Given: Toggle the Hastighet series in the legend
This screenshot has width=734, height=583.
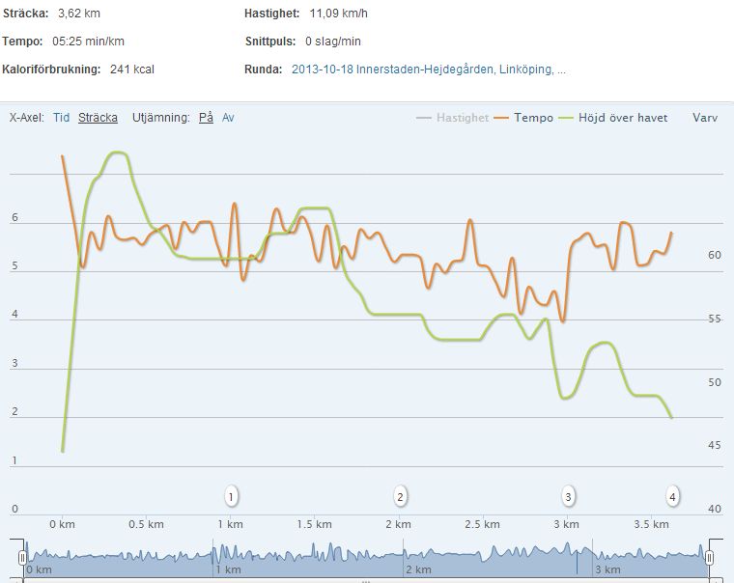Looking at the screenshot, I should (x=460, y=118).
